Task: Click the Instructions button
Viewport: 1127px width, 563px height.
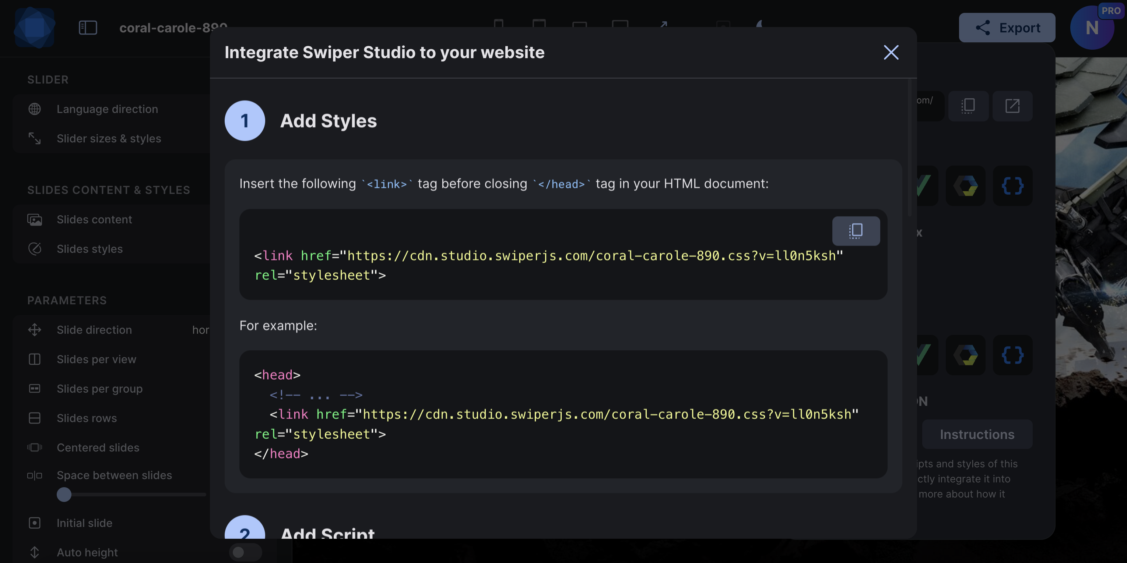Action: [x=977, y=434]
